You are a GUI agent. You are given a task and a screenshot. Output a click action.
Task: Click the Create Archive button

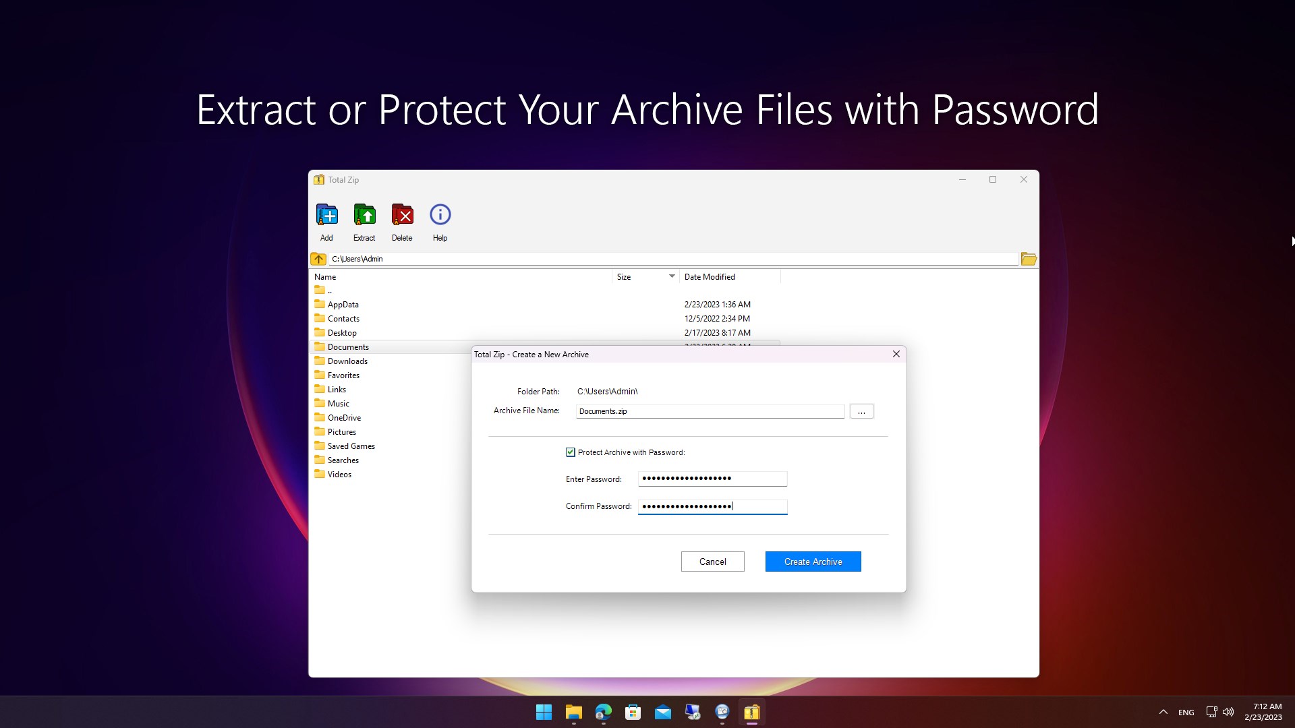pyautogui.click(x=812, y=561)
